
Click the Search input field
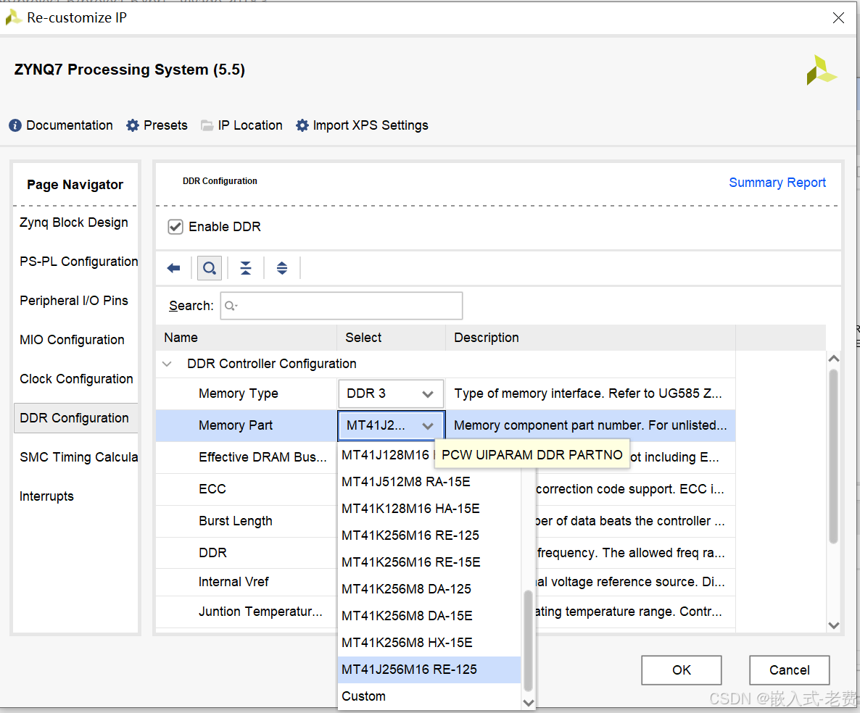(x=341, y=306)
